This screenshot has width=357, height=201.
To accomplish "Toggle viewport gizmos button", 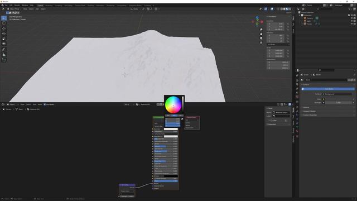I will pyautogui.click(x=266, y=9).
